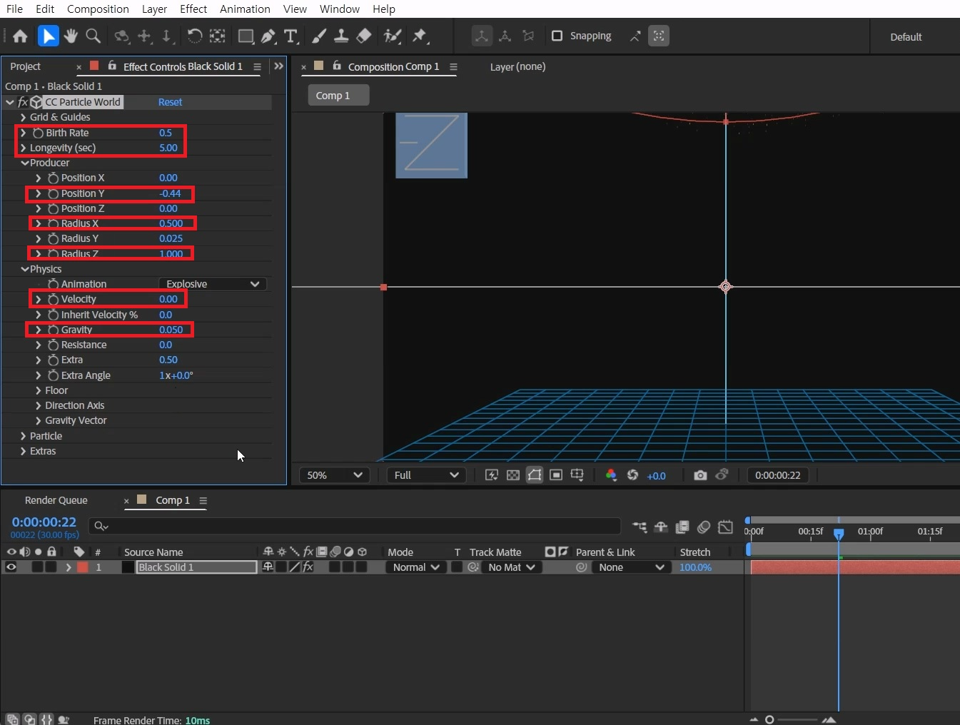
Task: Click the red label color of layer 1
Action: tap(82, 567)
